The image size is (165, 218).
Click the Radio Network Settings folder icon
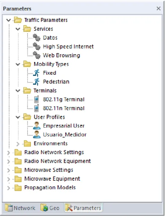click(18, 152)
